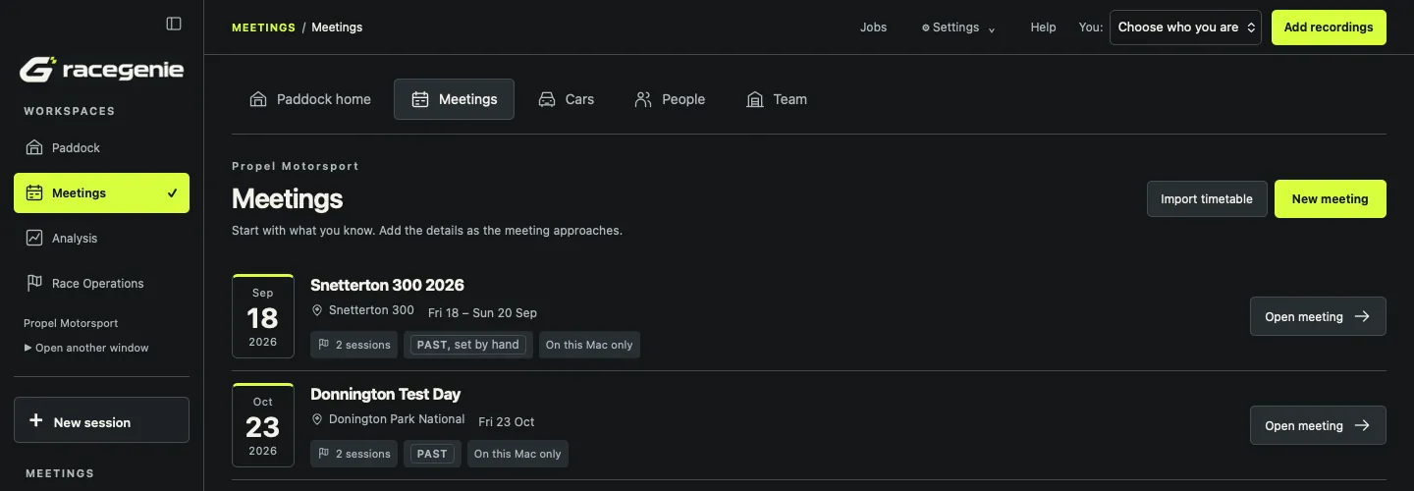Click the New meeting button
This screenshot has width=1414, height=491.
[x=1331, y=198]
